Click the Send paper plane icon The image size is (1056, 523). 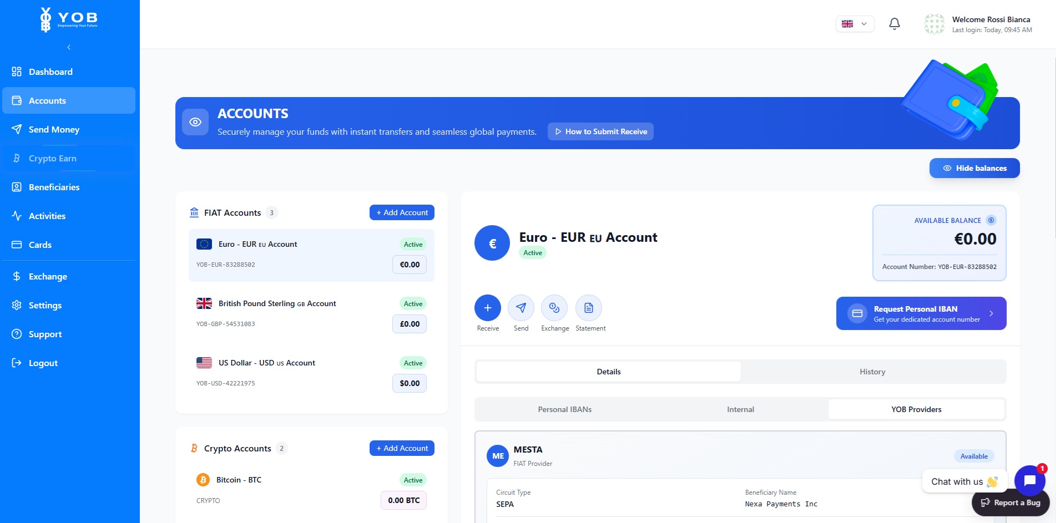pyautogui.click(x=521, y=308)
